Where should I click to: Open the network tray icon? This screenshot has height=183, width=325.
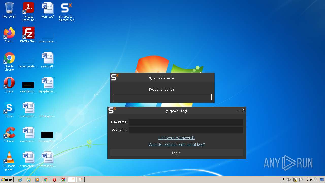pos(295,180)
